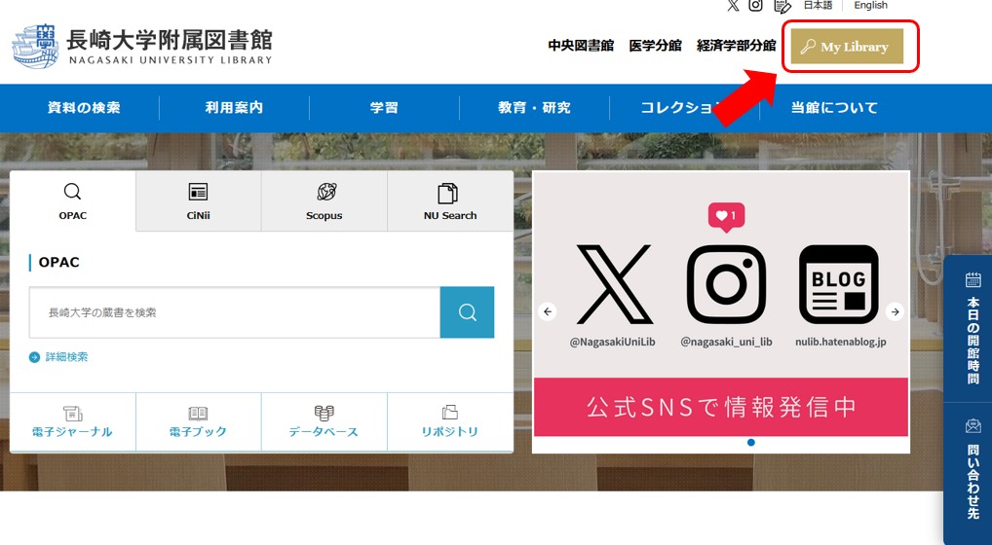The image size is (992, 545).
Task: Click the OPAC search input field
Action: (x=235, y=312)
